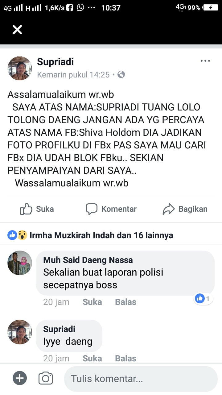Screen dimensions: 222x395
Task: Open the three-dot post options menu
Action: [205, 61]
